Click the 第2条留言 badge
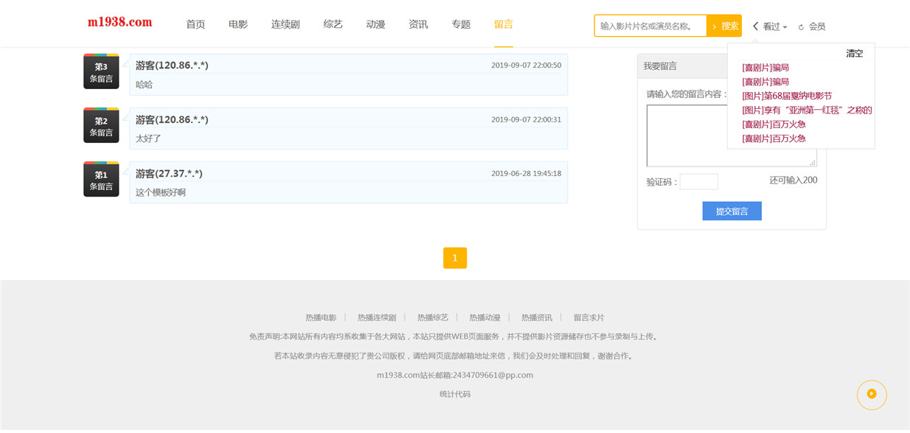910x433 pixels. click(101, 126)
